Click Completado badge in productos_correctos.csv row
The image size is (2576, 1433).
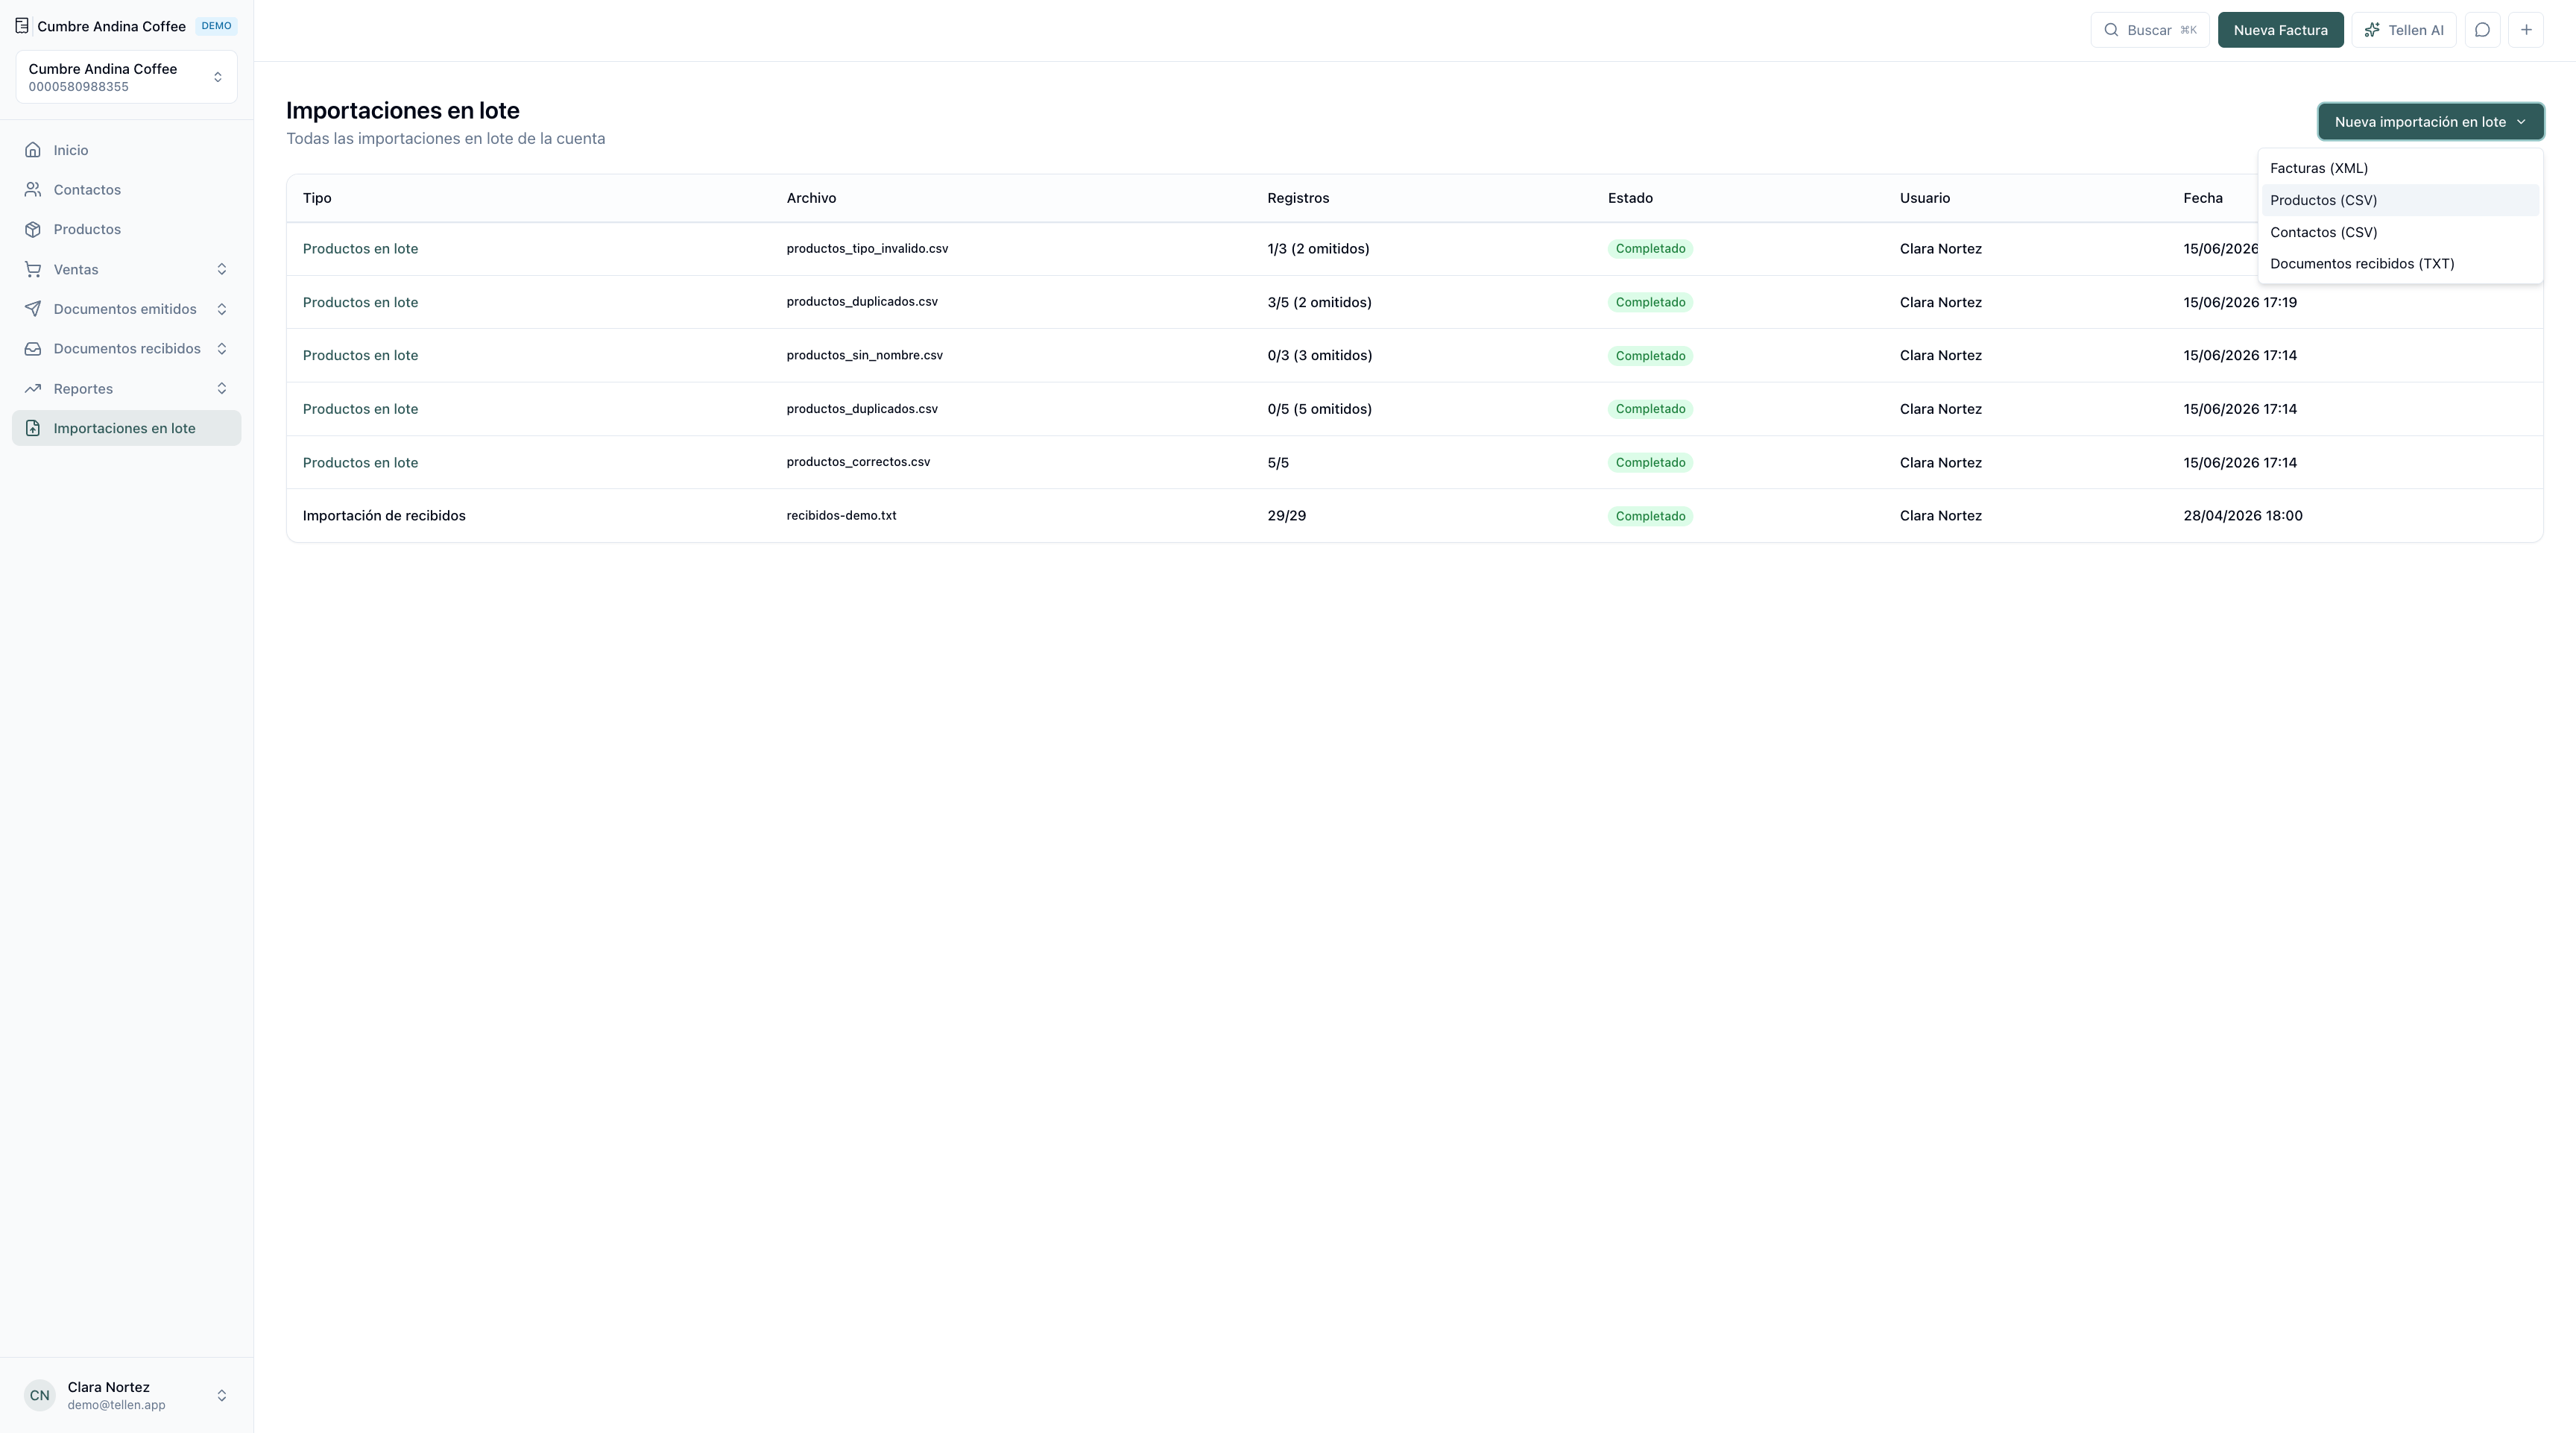pos(1650,462)
